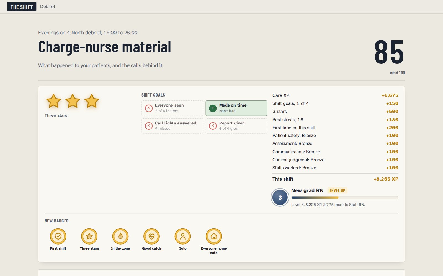Click the green check on Meds on time
Image resolution: width=443 pixels, height=276 pixels.
click(x=213, y=108)
